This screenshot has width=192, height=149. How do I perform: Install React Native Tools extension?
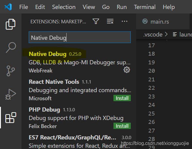122,98
